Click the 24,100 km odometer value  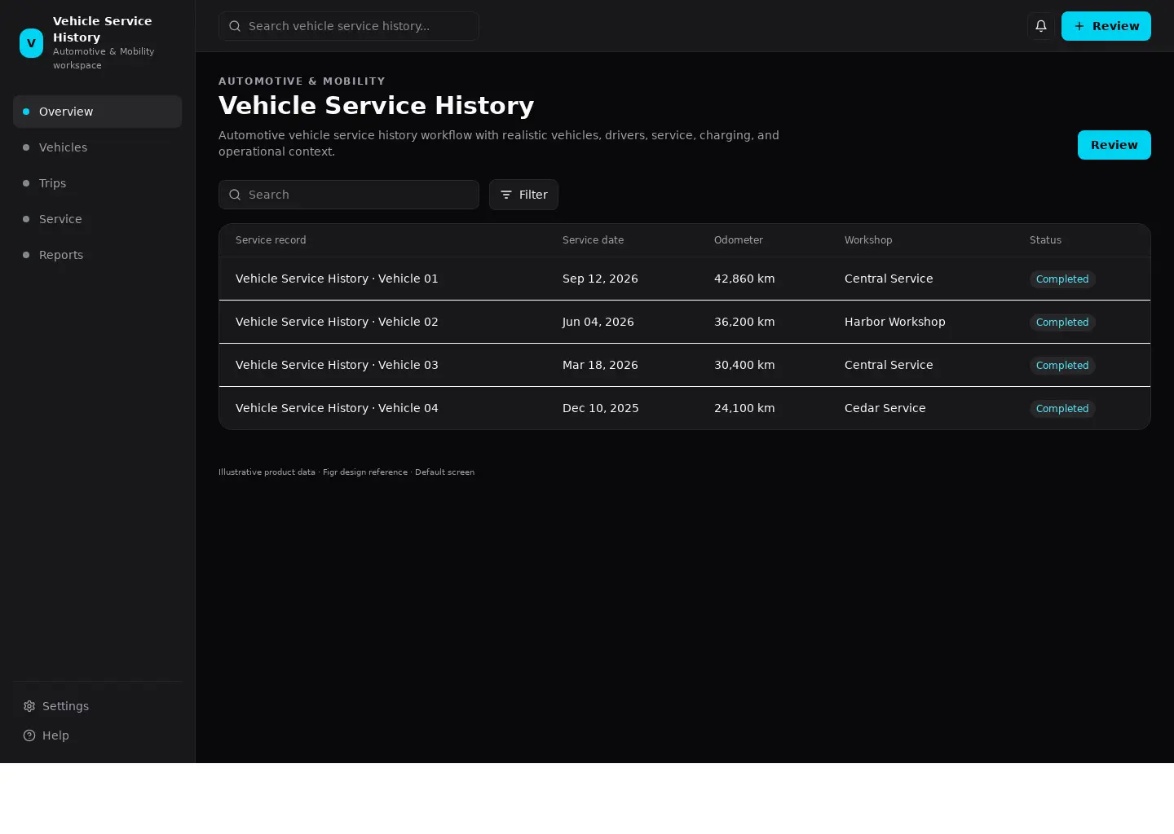[744, 408]
